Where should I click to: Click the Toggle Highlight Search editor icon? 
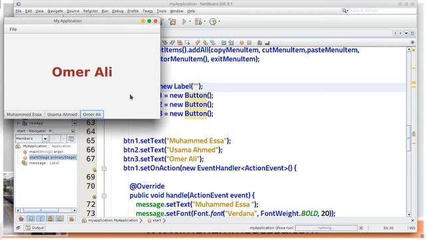(180, 43)
